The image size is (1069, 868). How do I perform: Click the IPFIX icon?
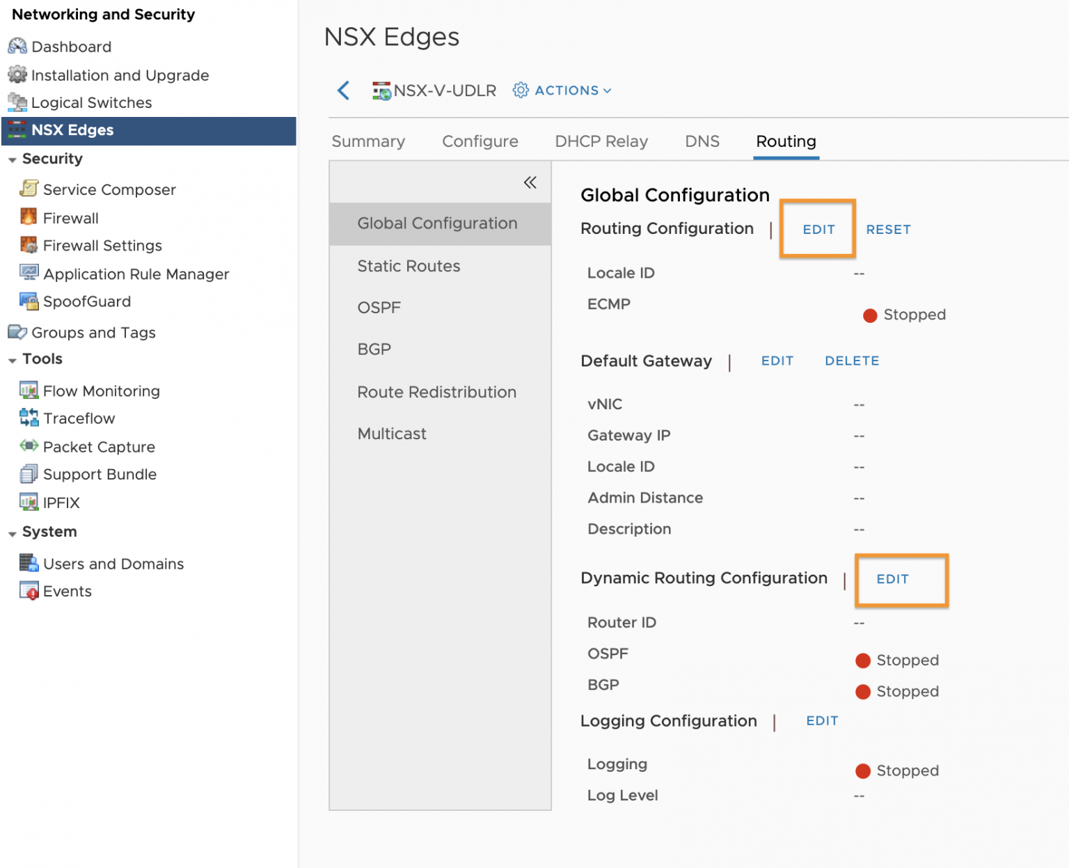coord(29,502)
